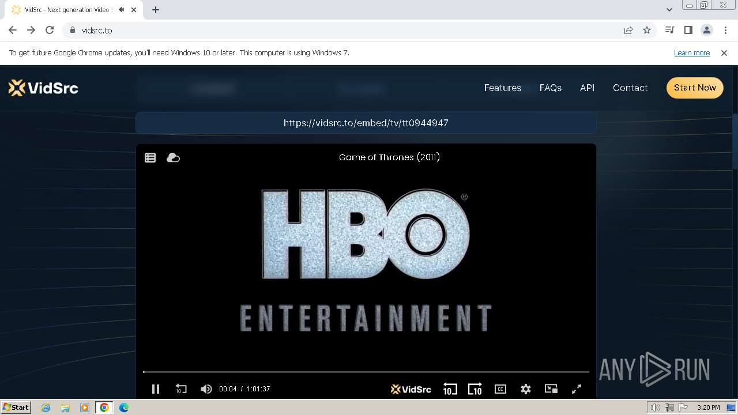
Task: View site info lock icon
Action: pos(72,30)
